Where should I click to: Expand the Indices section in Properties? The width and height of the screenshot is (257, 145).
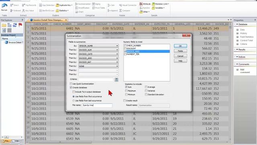coord(237,57)
